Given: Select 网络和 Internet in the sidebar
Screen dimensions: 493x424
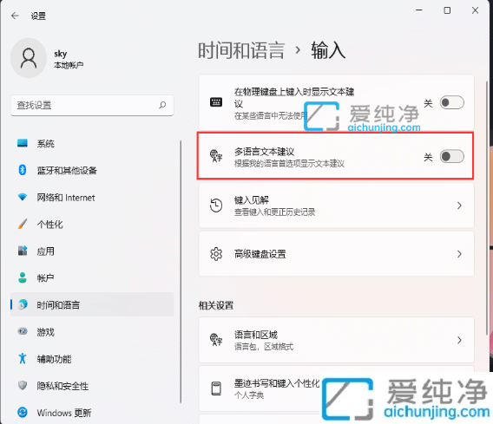Looking at the screenshot, I should pos(92,197).
